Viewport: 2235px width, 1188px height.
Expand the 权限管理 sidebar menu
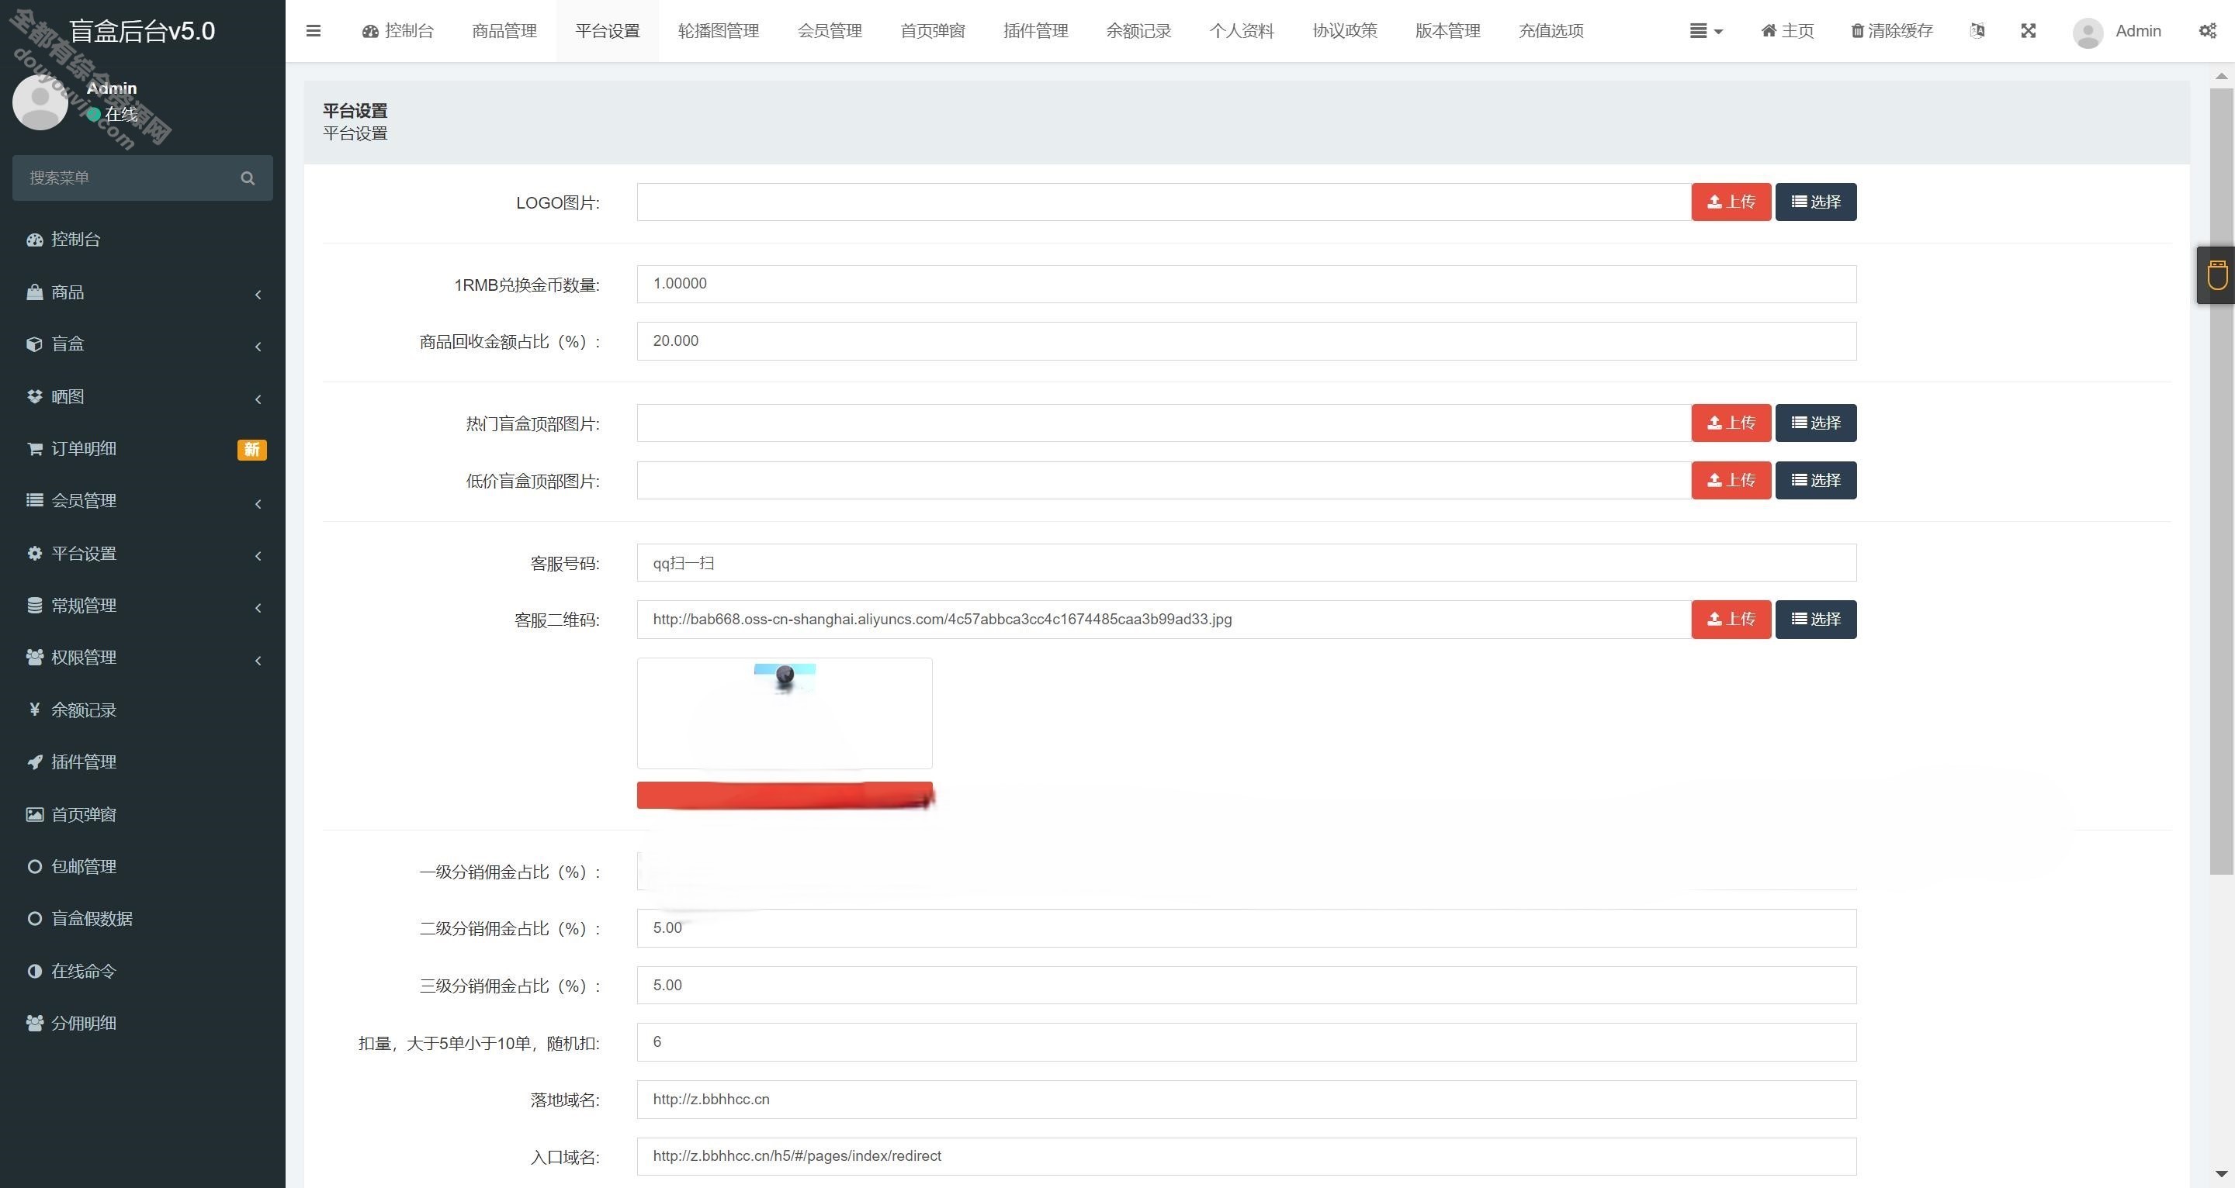point(142,658)
